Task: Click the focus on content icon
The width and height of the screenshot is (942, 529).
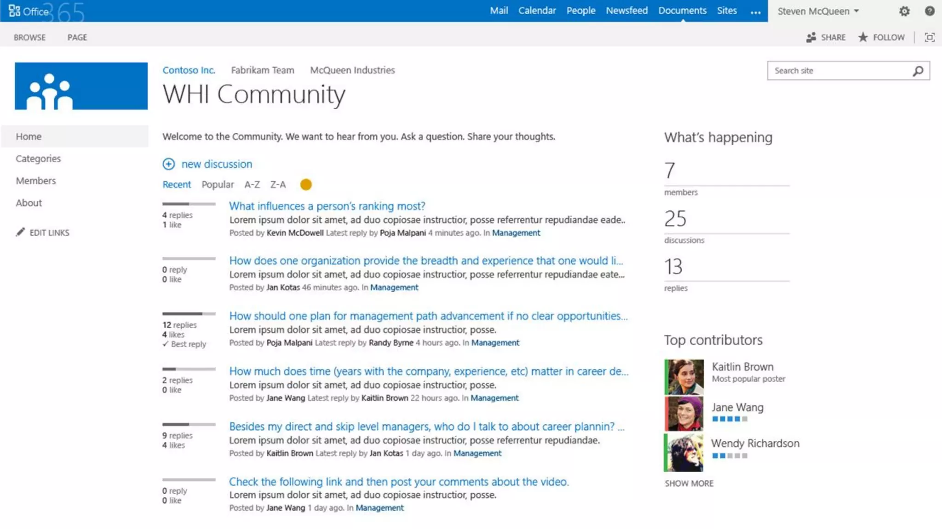Action: [930, 38]
